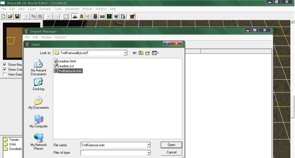Click the Redo arrow icon
The height and width of the screenshot is (158, 295).
(56, 16)
